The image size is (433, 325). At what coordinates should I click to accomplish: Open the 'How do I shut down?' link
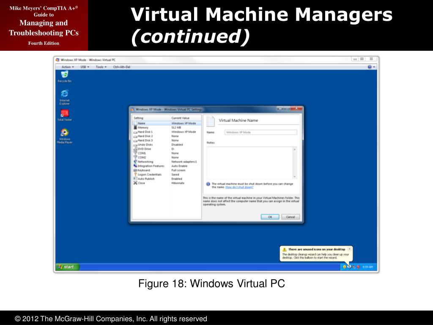(x=239, y=187)
